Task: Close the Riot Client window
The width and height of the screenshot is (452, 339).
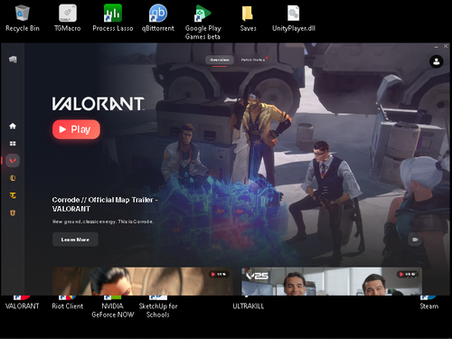Action: click(x=446, y=46)
